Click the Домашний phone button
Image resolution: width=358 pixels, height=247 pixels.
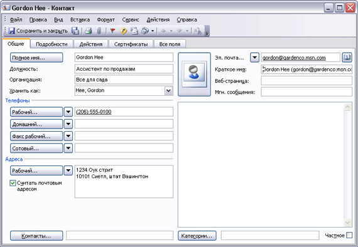click(36, 124)
